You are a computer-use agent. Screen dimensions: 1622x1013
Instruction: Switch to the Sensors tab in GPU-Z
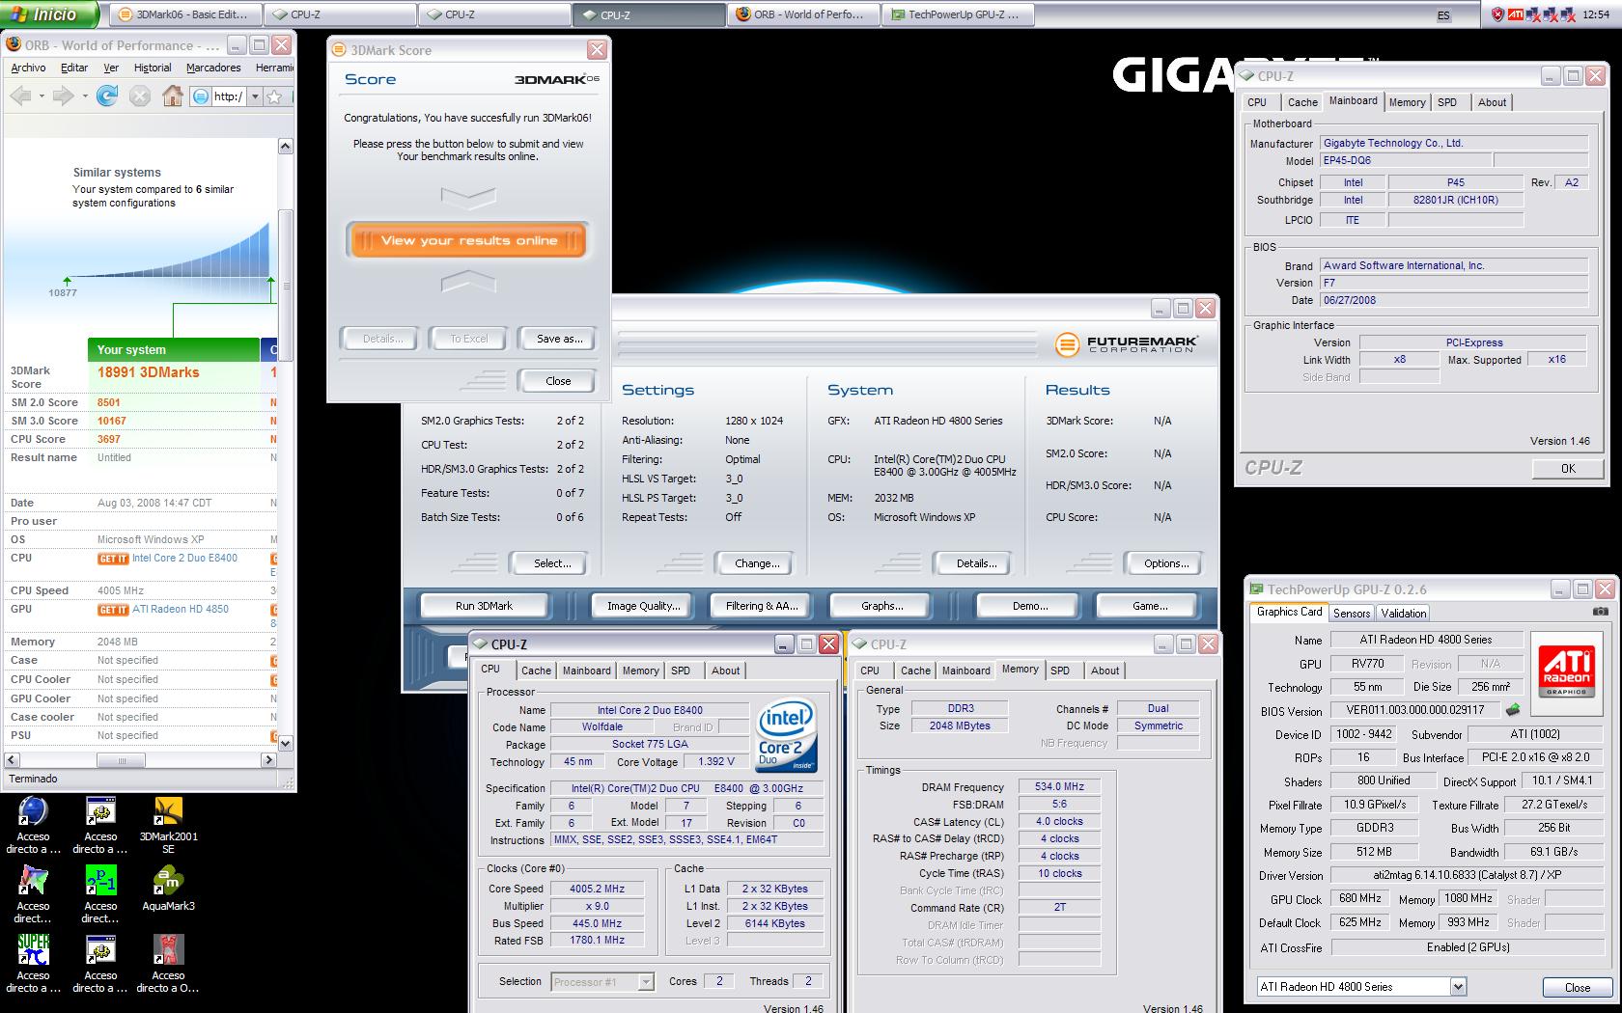point(1352,613)
